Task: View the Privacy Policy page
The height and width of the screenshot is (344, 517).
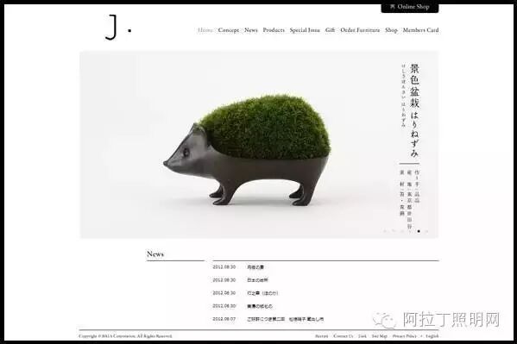Action: [x=405, y=336]
